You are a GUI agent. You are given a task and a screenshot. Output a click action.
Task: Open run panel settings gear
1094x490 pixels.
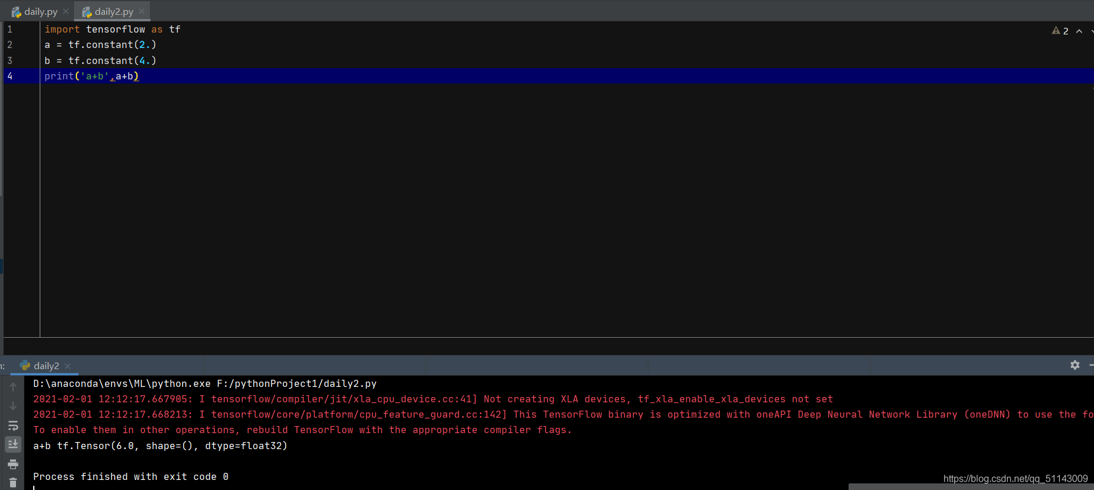[x=1075, y=365]
